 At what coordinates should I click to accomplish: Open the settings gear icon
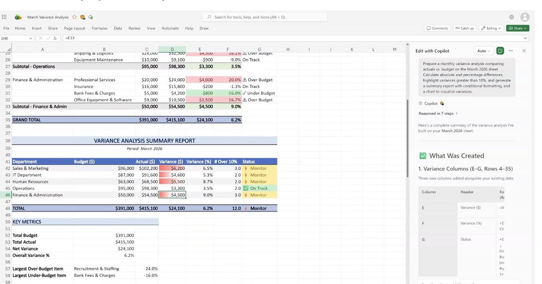512,17
